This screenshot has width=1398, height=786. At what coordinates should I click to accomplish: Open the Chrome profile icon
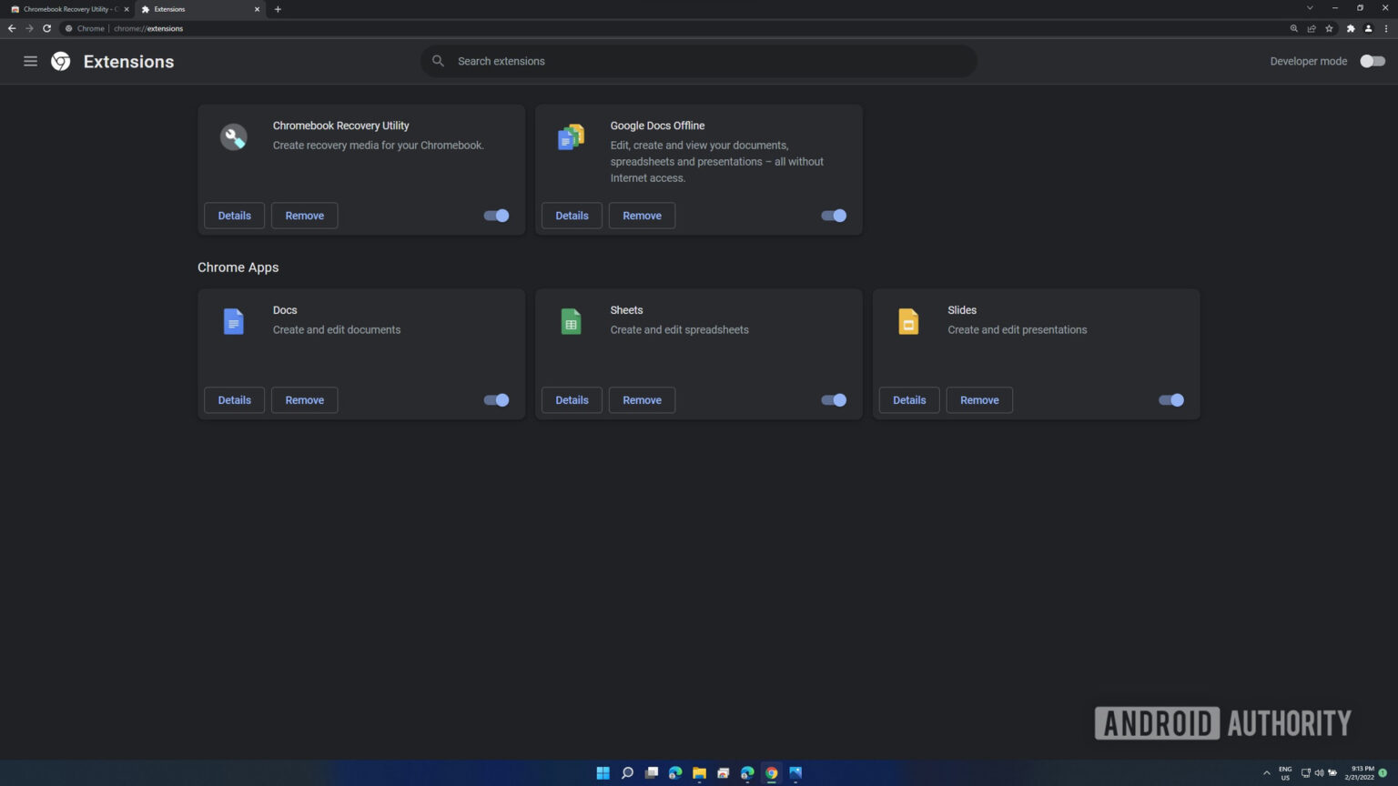click(1369, 28)
